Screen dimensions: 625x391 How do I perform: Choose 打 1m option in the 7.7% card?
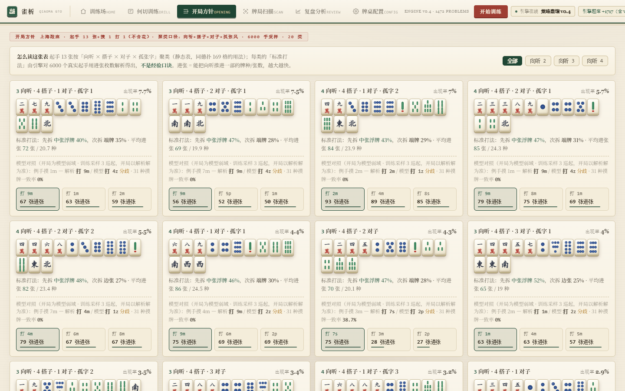click(84, 199)
